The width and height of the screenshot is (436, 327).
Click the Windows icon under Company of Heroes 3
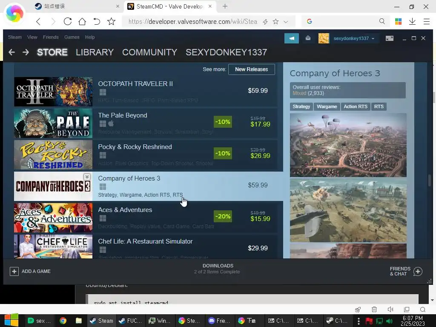103,186
